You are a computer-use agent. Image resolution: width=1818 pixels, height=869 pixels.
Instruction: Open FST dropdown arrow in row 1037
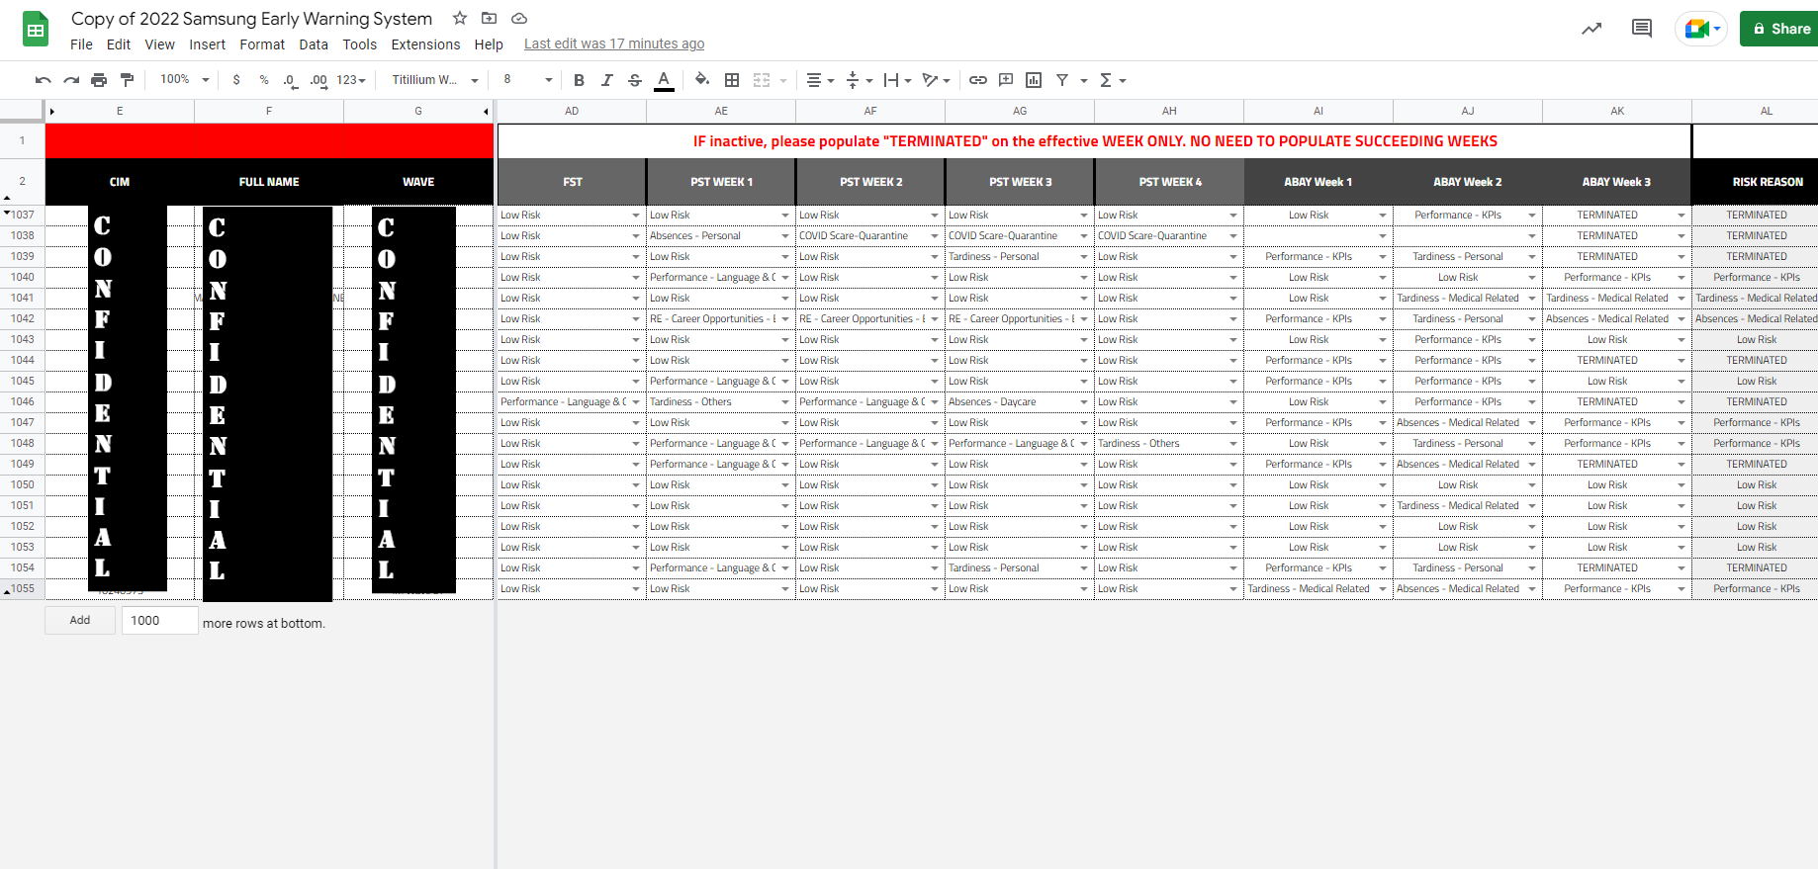(x=636, y=216)
